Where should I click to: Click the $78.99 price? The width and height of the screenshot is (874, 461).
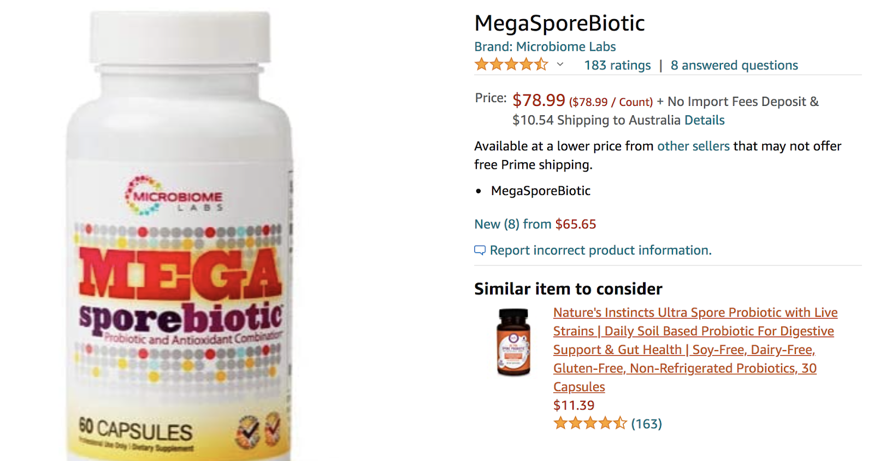click(539, 100)
